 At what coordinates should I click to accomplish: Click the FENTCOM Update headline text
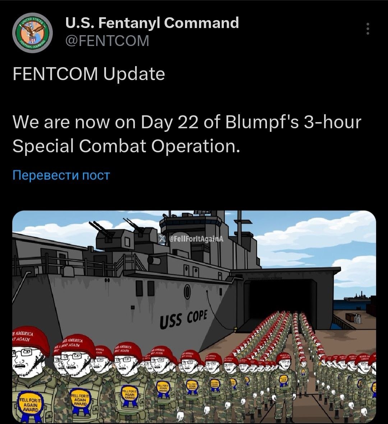coord(89,74)
